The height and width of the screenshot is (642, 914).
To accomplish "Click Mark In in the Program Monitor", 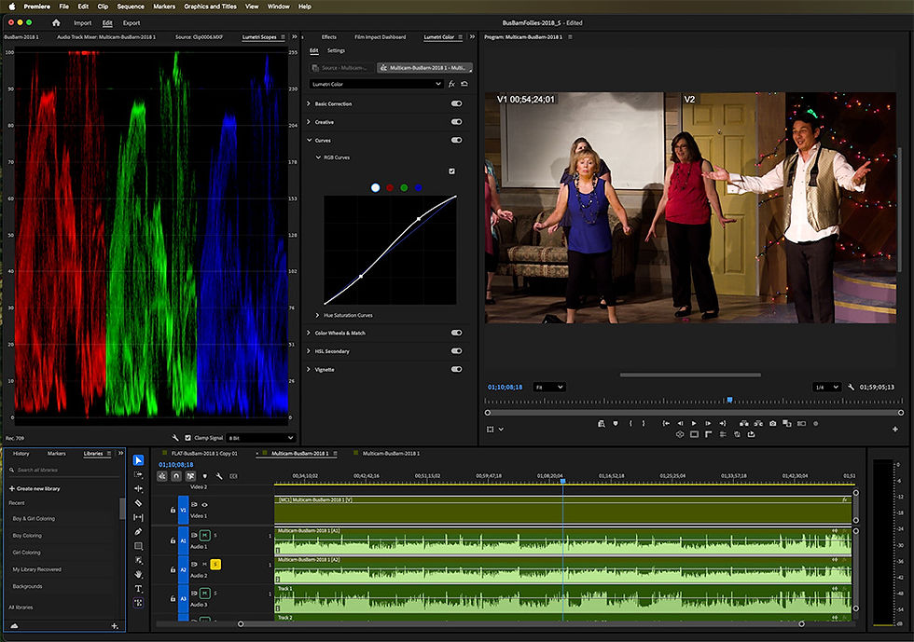I will pos(630,424).
